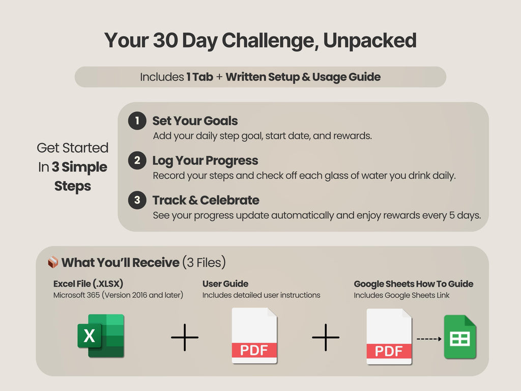Click the Your 30 Day Challenge title
The height and width of the screenshot is (391, 521).
260,40
